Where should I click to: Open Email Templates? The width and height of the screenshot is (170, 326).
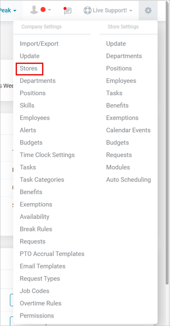click(x=42, y=266)
